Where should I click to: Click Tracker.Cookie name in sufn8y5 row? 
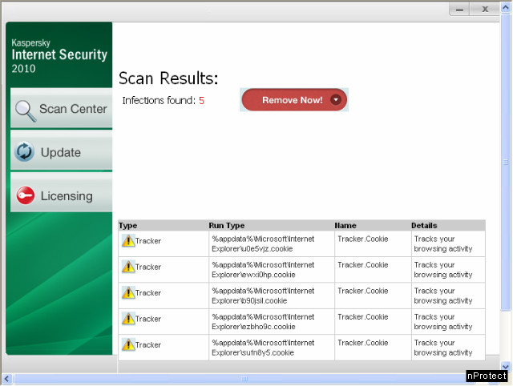pyautogui.click(x=363, y=343)
